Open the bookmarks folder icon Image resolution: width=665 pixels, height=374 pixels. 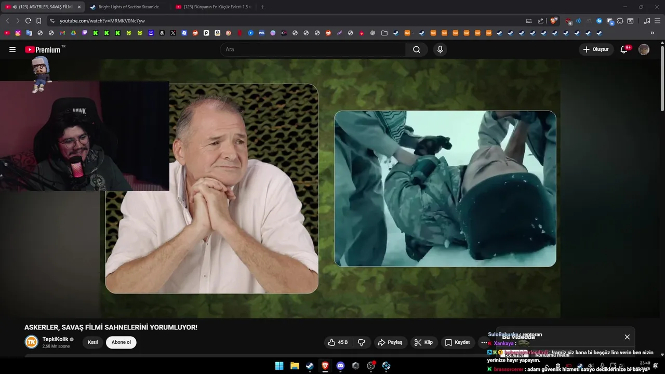384,33
